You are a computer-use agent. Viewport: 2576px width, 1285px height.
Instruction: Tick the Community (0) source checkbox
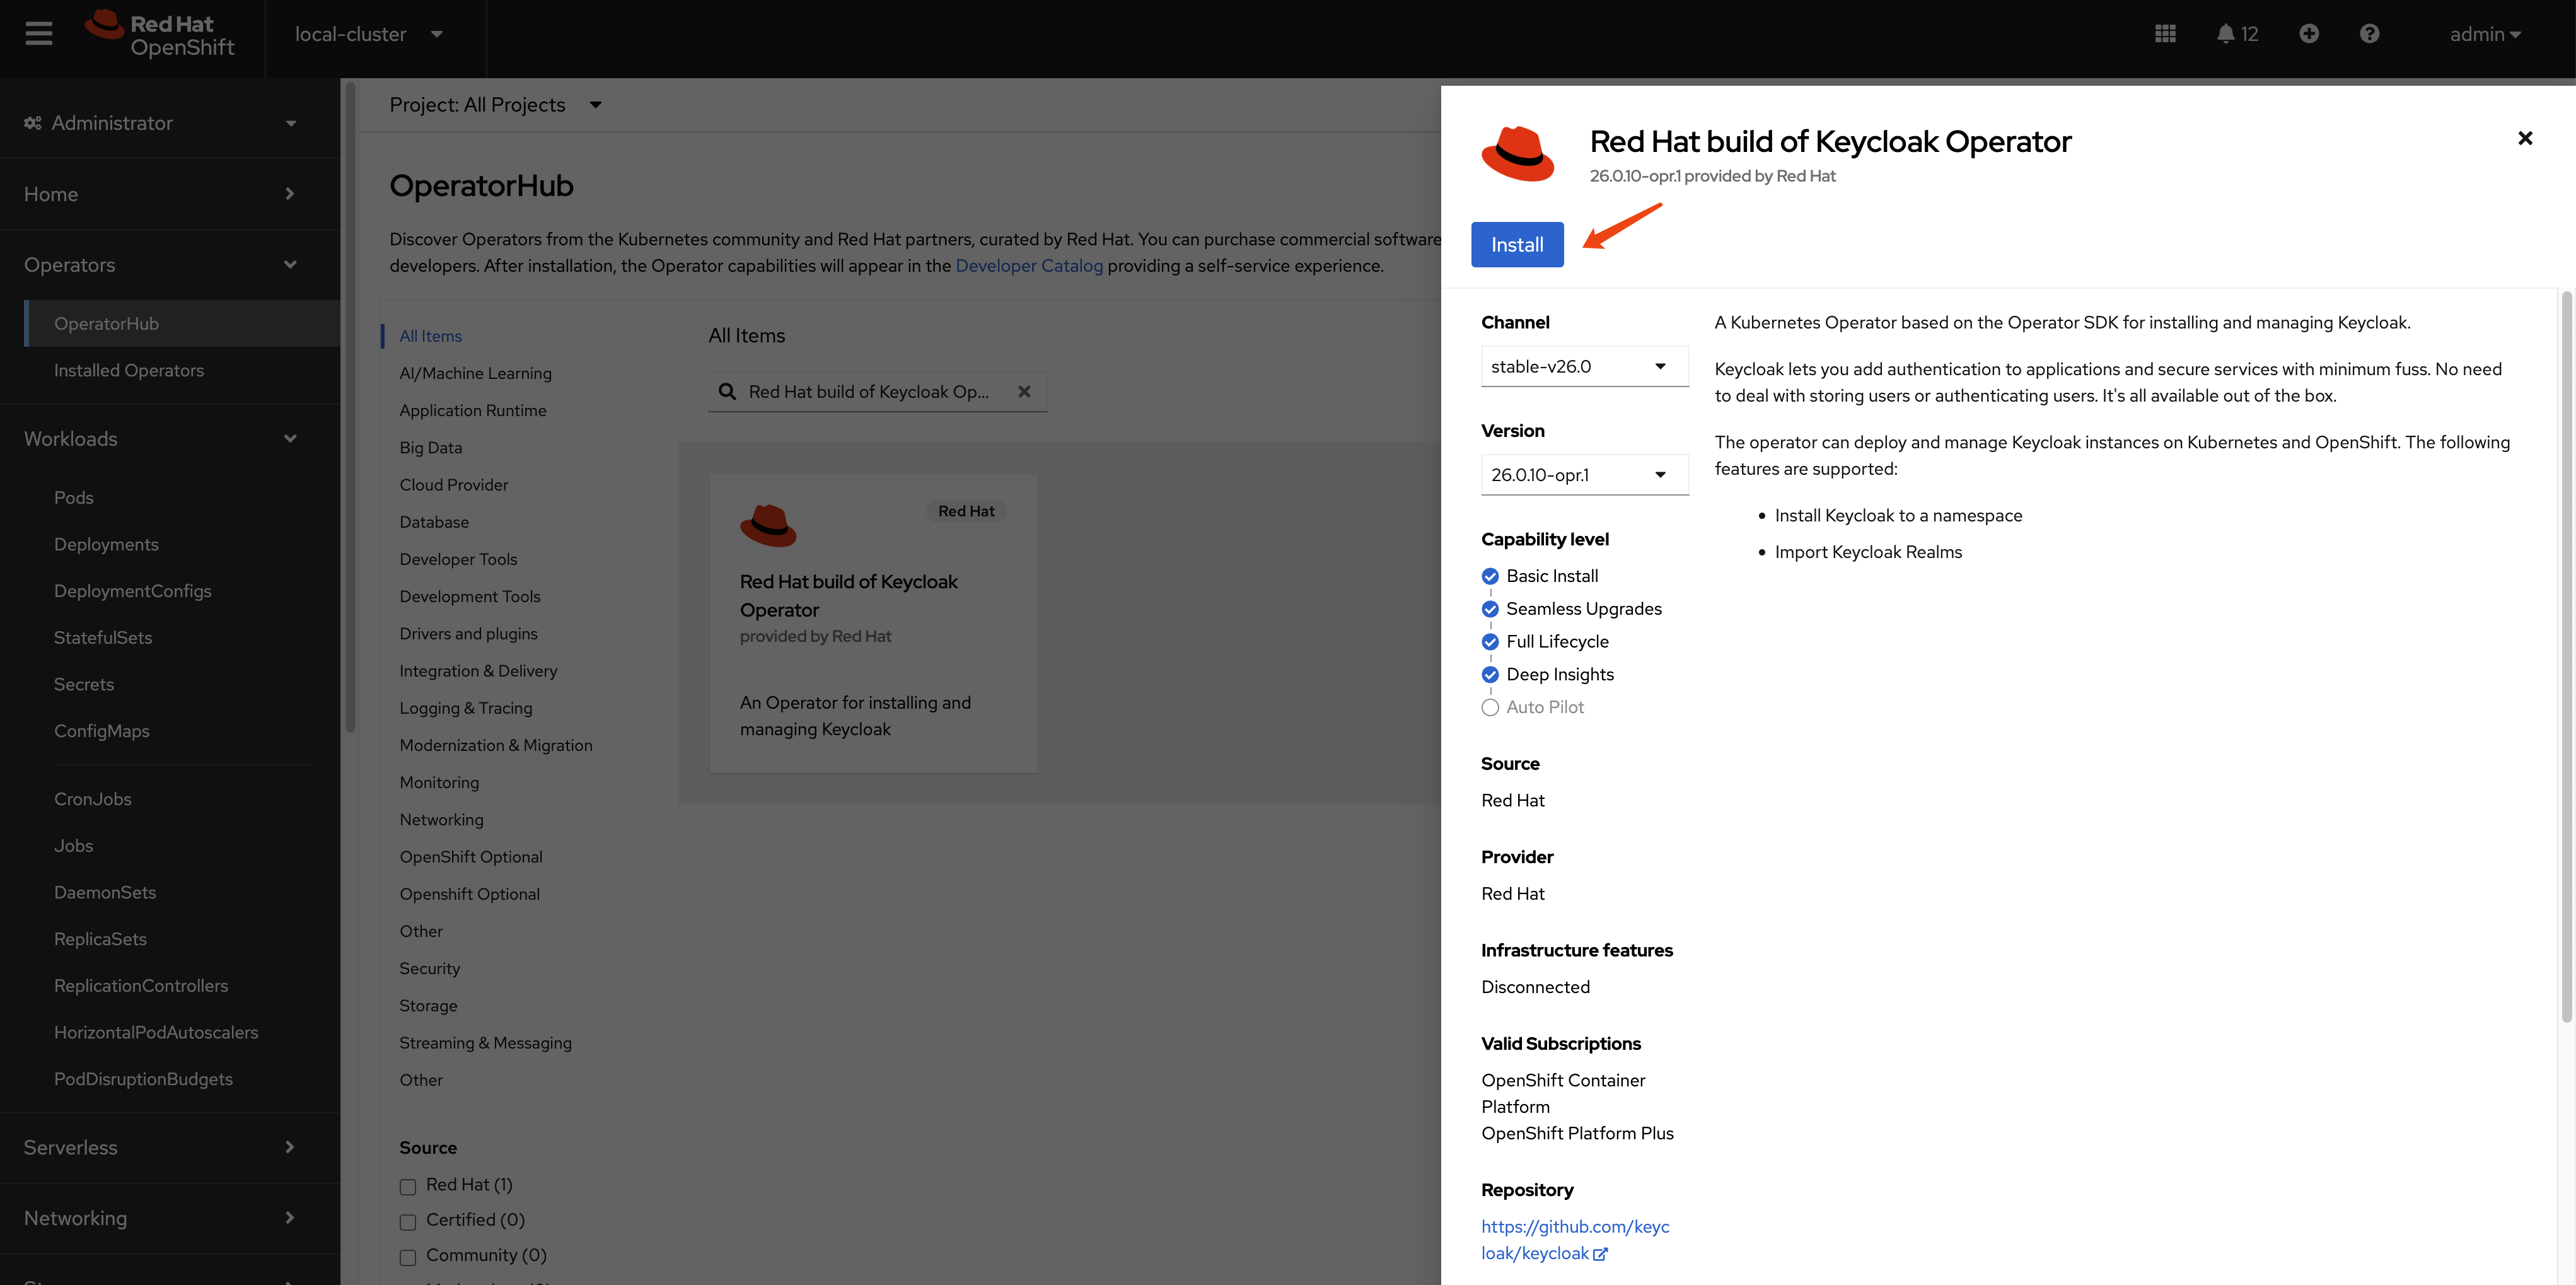(x=408, y=1257)
